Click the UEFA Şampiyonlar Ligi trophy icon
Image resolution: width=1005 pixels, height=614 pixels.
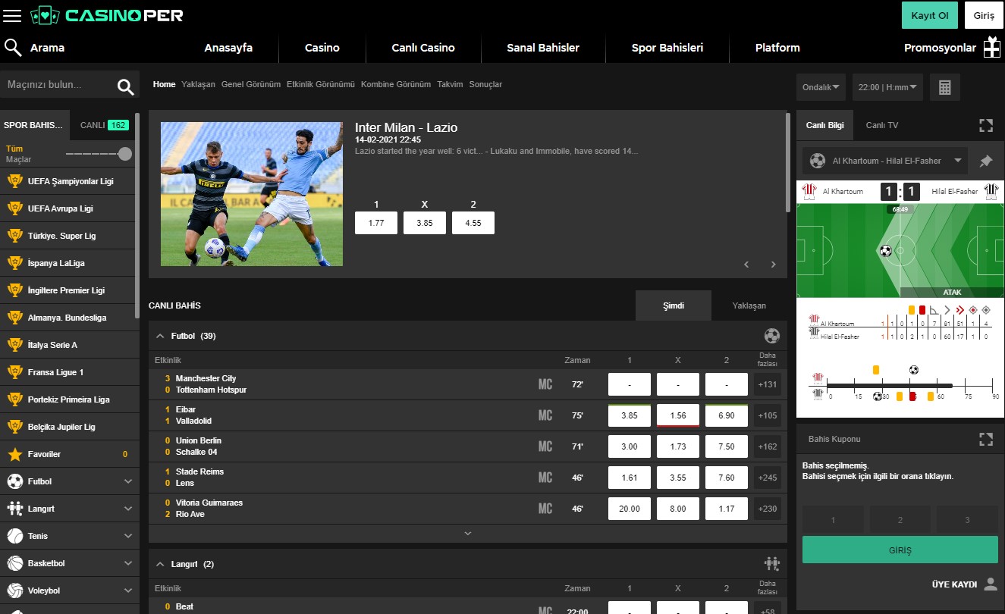click(14, 181)
